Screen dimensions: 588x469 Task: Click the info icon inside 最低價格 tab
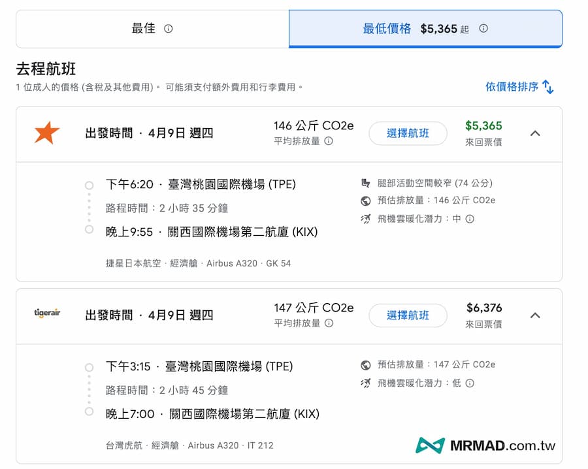coord(483,28)
